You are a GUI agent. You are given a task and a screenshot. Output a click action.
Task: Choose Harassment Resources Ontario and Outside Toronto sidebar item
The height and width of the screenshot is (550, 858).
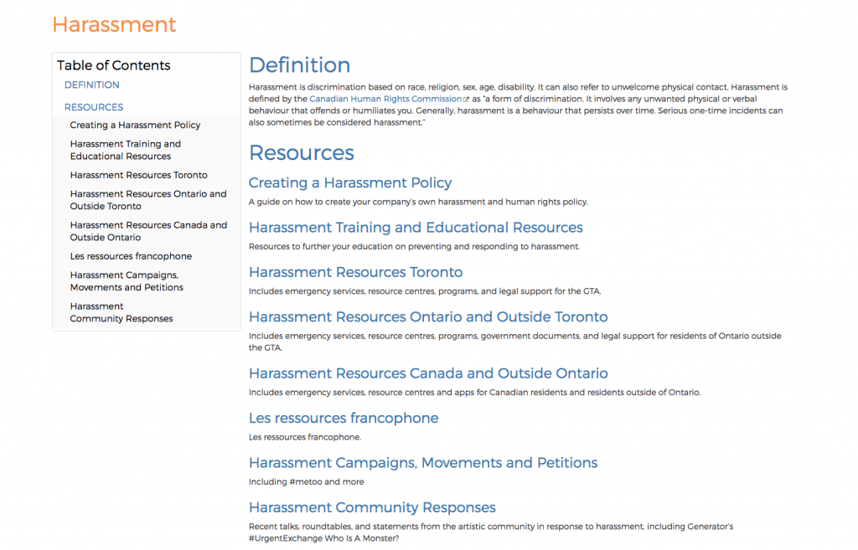(148, 200)
